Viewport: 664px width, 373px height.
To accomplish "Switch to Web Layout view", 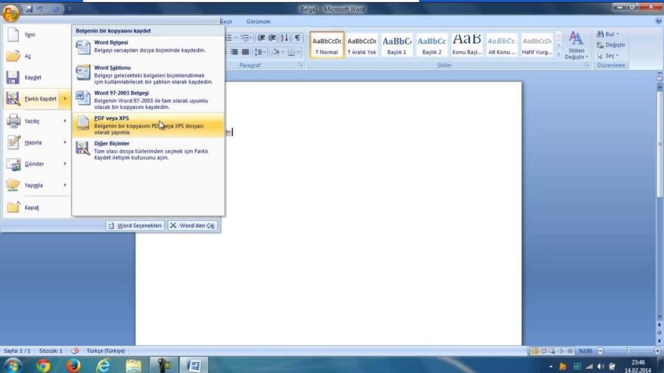I will [552, 351].
